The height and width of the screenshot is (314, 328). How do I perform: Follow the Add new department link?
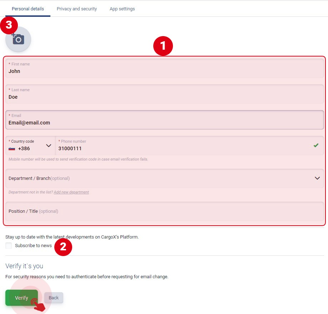click(71, 192)
